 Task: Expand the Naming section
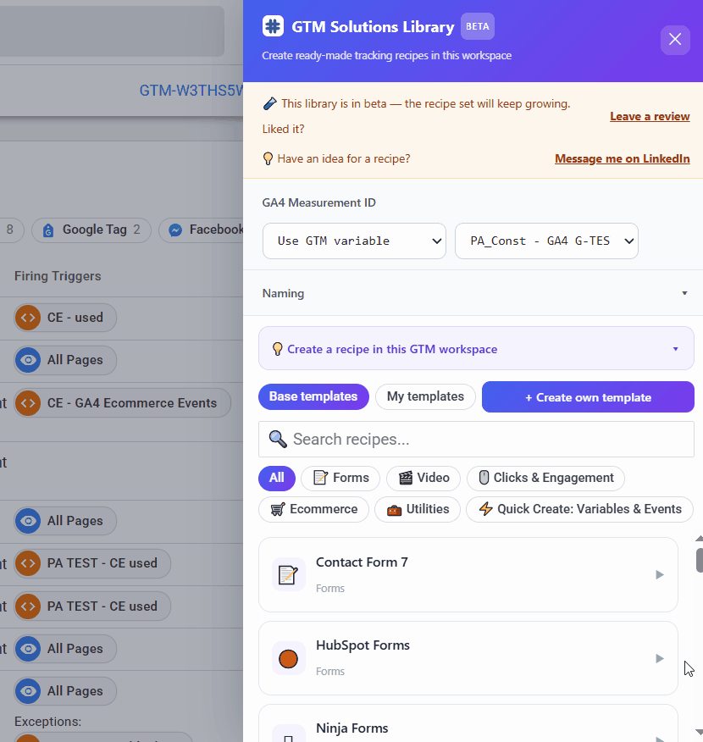coord(473,293)
